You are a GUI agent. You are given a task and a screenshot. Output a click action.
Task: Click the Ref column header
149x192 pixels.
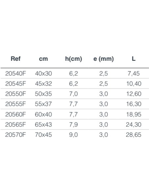(15, 59)
